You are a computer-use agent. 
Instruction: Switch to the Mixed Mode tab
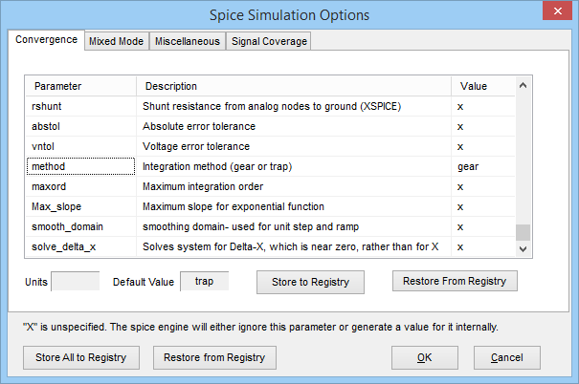[x=115, y=41]
